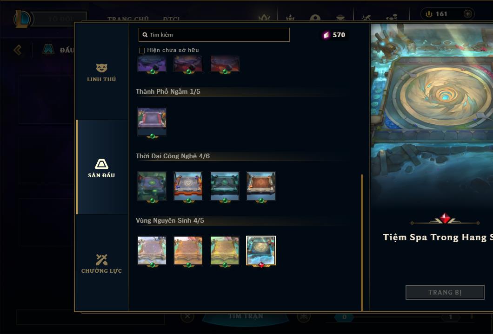The height and width of the screenshot is (334, 493).
Task: Click the plus icon beside 161 currency
Action: 467,14
